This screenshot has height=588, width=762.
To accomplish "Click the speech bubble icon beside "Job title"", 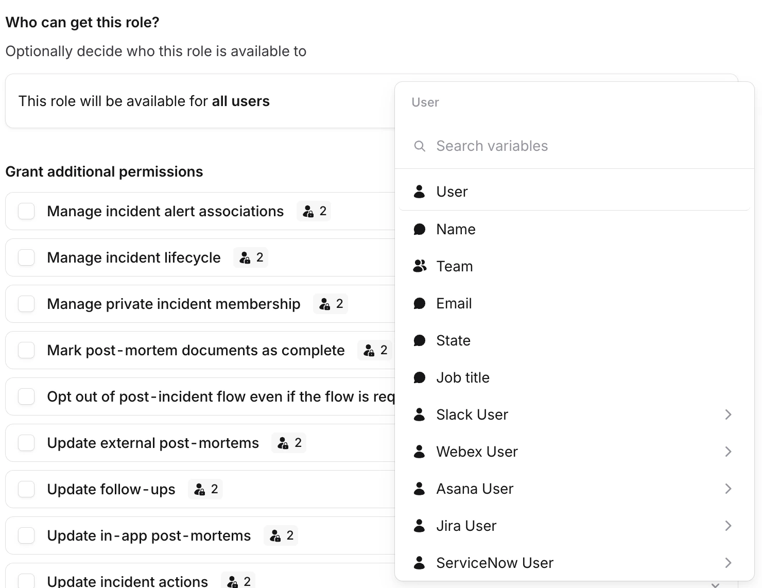I will pyautogui.click(x=420, y=377).
